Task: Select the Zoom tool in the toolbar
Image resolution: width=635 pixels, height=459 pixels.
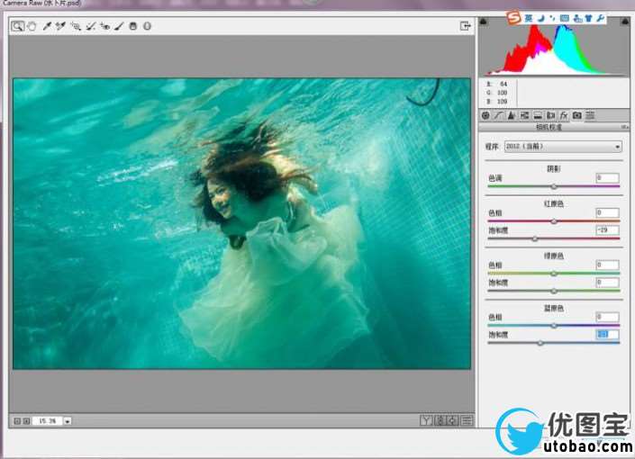Action: (17, 26)
